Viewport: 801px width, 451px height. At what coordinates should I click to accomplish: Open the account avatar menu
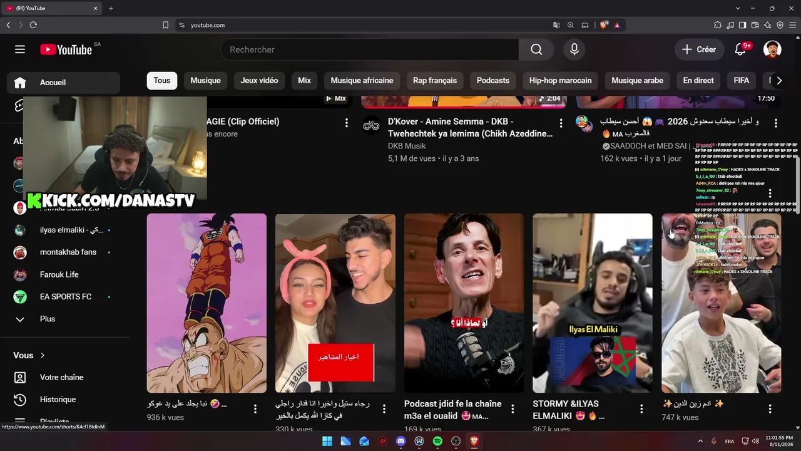tap(772, 49)
